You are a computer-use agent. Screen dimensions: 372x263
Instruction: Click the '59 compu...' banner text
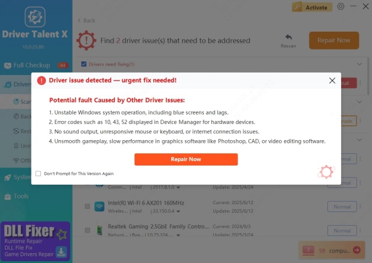(334, 251)
